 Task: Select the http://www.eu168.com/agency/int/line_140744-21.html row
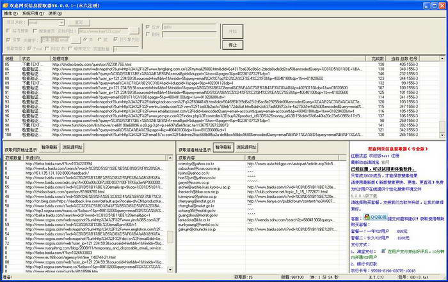coord(85,257)
